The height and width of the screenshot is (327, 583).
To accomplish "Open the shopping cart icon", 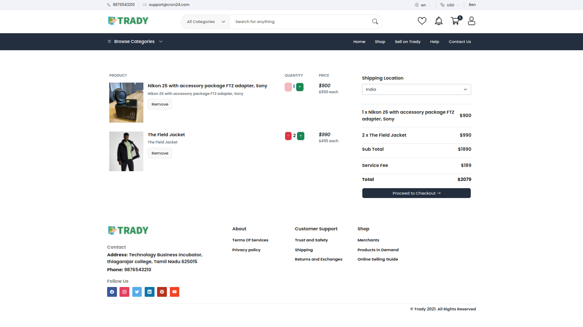I will click(455, 20).
